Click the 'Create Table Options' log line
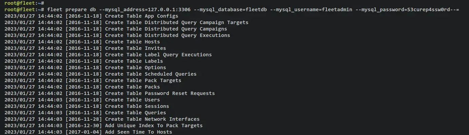Image resolution: width=469 pixels, height=135 pixels. (x=85, y=67)
